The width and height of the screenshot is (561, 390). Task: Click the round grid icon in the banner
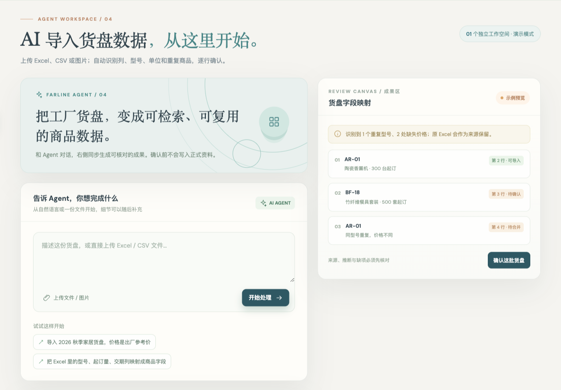point(274,122)
